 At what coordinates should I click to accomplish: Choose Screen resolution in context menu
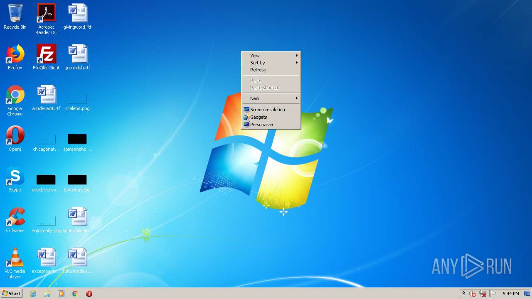tap(271, 110)
